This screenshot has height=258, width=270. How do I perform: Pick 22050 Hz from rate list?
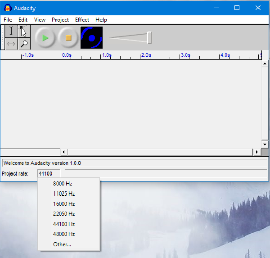(64, 214)
